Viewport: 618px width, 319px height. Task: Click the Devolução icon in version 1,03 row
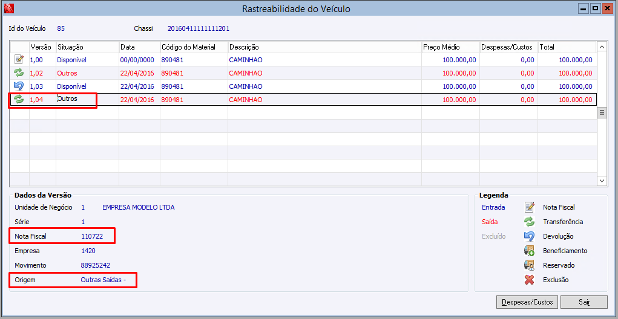point(19,86)
